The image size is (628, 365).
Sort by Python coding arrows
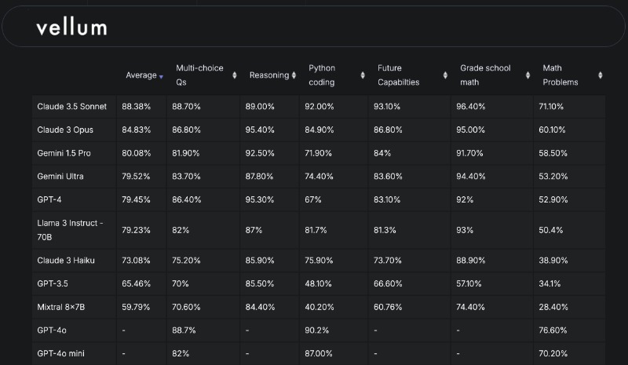(363, 75)
